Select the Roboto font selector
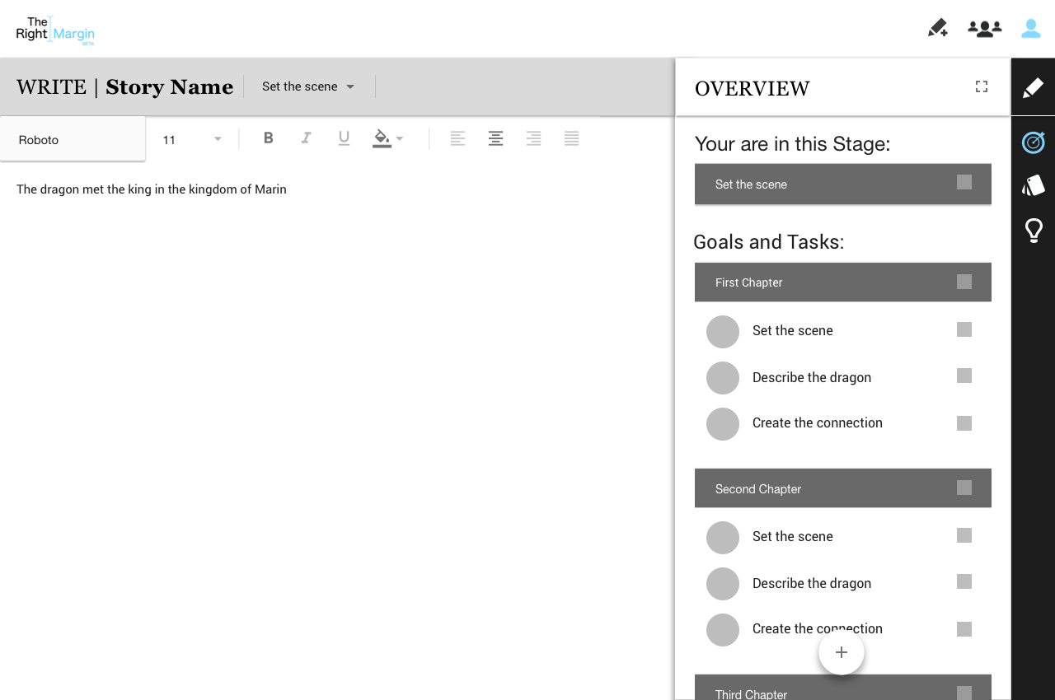 pos(73,139)
